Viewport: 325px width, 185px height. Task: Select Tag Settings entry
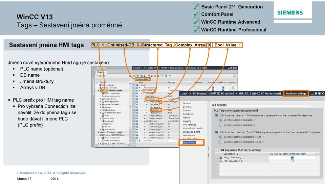(x=189, y=142)
